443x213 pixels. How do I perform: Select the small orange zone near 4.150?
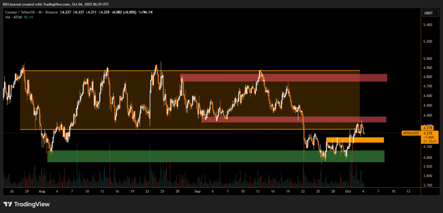tap(355, 140)
